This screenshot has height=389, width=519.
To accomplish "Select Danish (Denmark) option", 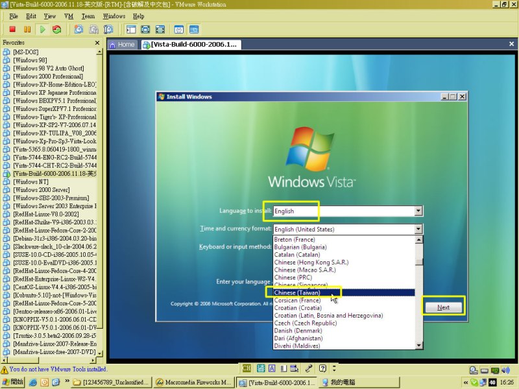I will pyautogui.click(x=344, y=331).
